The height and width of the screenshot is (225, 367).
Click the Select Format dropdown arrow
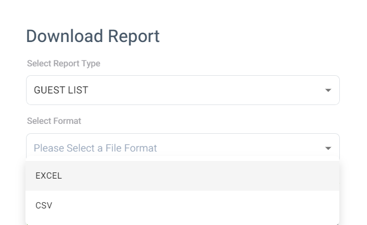click(x=328, y=148)
